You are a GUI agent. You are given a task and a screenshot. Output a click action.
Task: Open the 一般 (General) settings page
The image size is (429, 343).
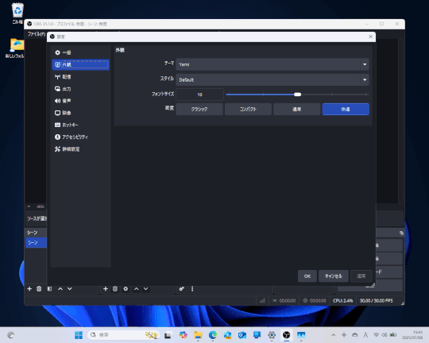[80, 52]
